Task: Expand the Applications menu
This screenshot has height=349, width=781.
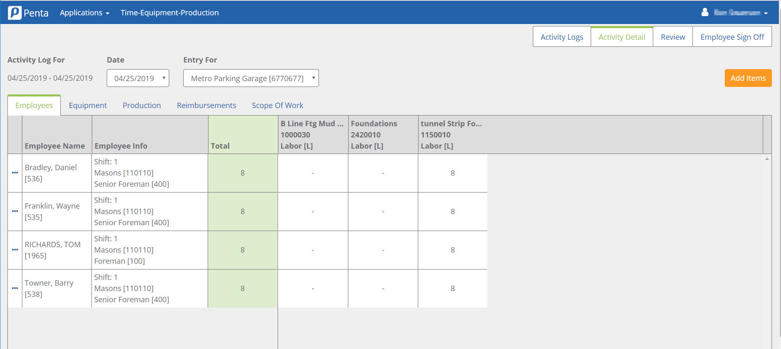Action: click(84, 13)
